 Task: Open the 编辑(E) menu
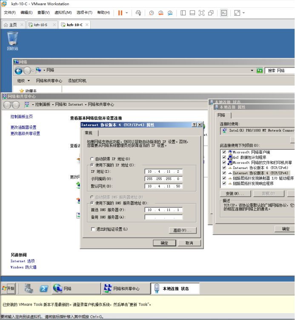[26, 13]
